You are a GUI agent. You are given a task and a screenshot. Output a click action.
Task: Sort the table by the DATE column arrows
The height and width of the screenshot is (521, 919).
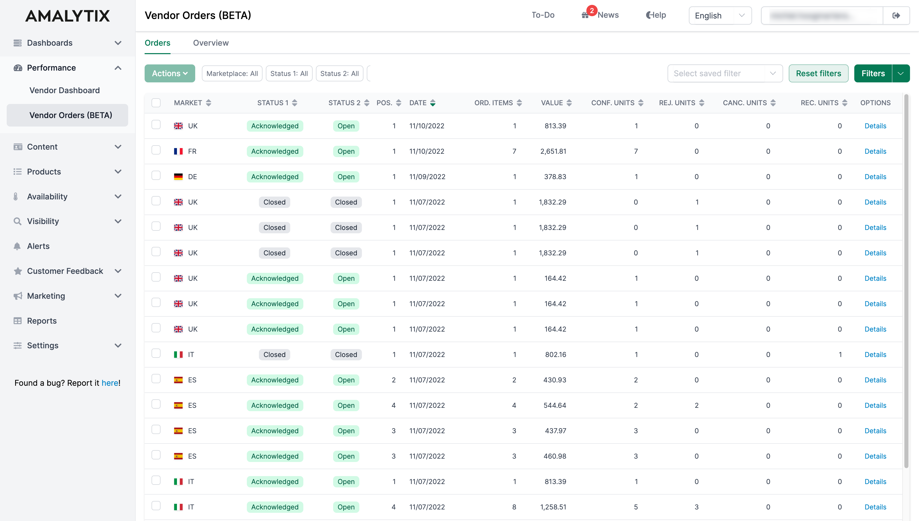[433, 103]
